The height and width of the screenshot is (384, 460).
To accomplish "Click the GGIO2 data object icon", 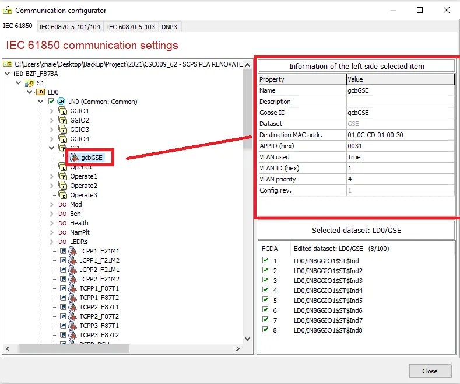I will pyautogui.click(x=62, y=120).
